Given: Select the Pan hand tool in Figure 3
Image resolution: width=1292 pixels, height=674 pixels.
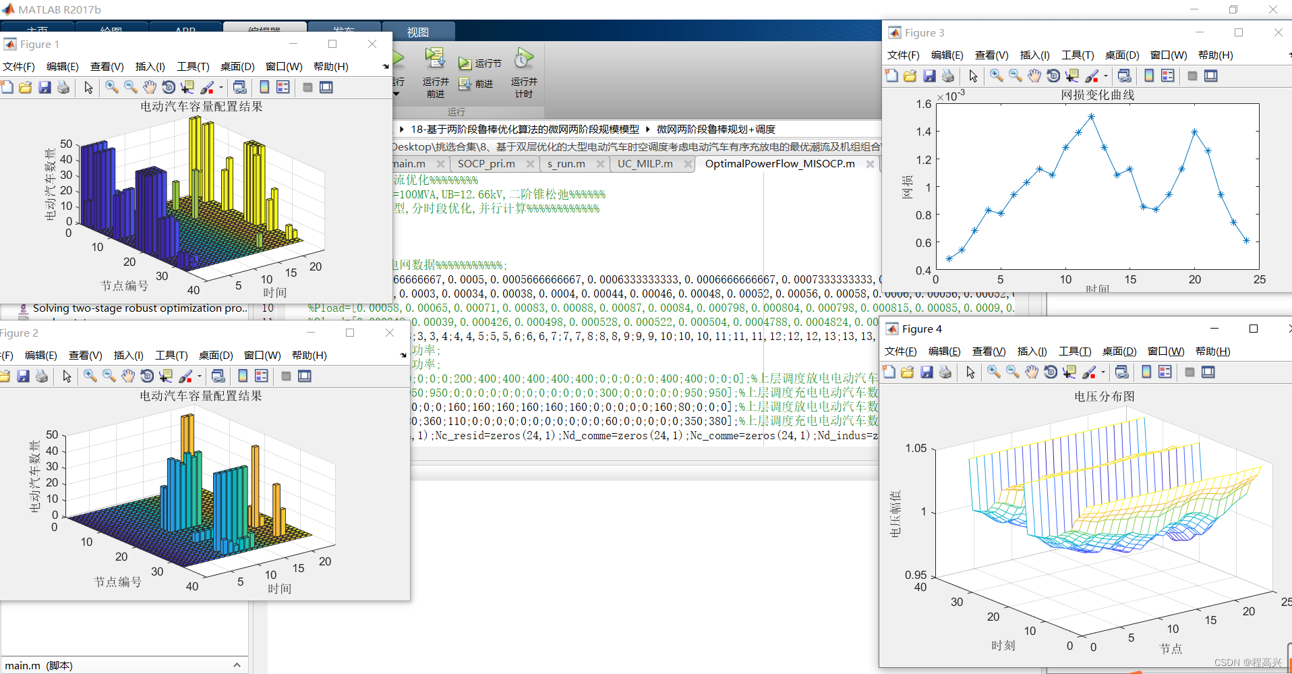Looking at the screenshot, I should pyautogui.click(x=1034, y=76).
